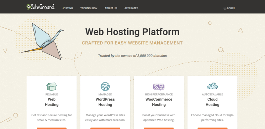Select the 'Web Hosting' card title
The image size is (265, 129).
click(x=52, y=102)
